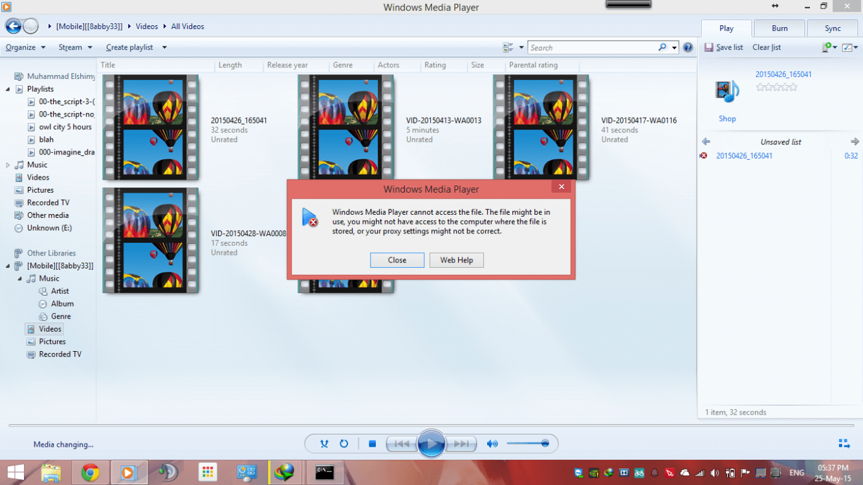
Task: Sort by the Release year column
Action: pyautogui.click(x=287, y=65)
